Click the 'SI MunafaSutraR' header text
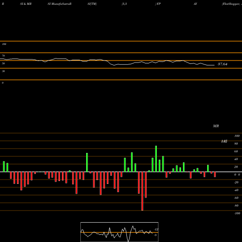Screen dimensions: 242x242 click(x=60, y=4)
